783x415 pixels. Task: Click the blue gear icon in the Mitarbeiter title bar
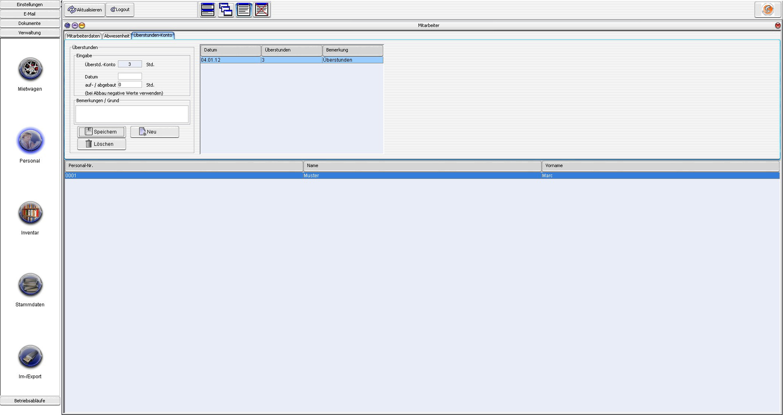(68, 25)
